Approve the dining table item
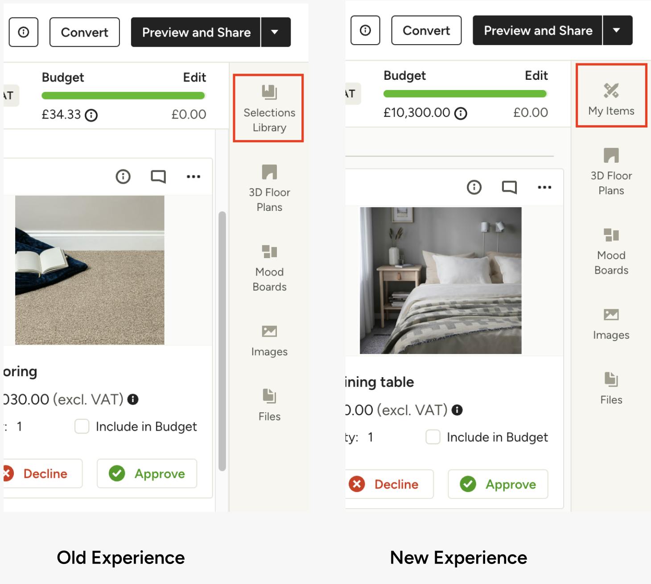Image resolution: width=651 pixels, height=584 pixels. click(x=498, y=484)
